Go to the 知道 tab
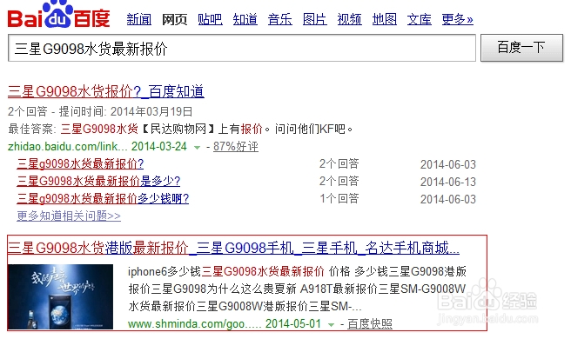 (x=245, y=19)
